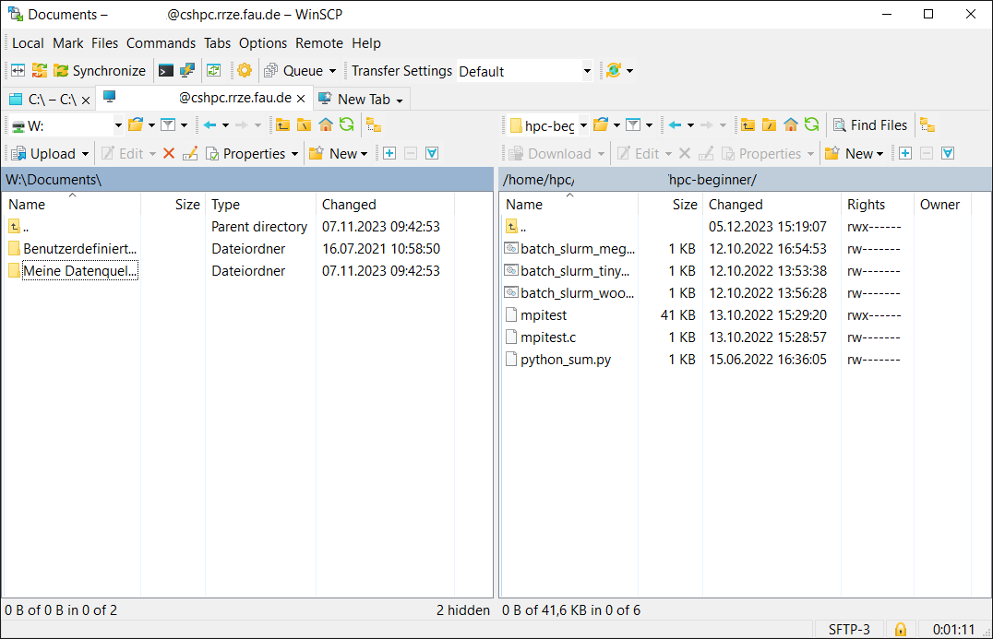Close the C:\ – C:\ tab
Screen dimensions: 993x639
[x=86, y=100]
